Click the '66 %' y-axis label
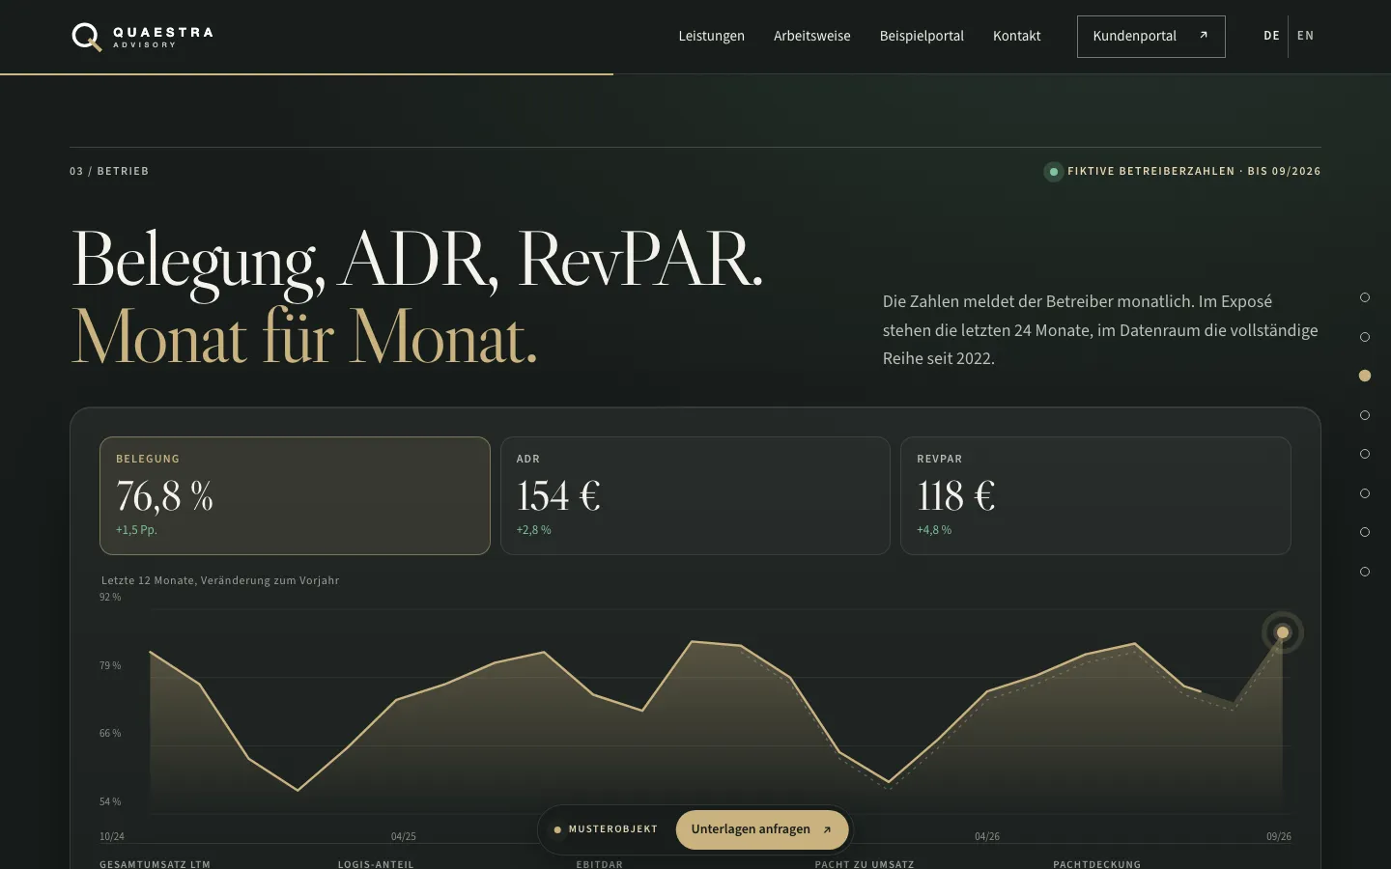Image resolution: width=1391 pixels, height=869 pixels. coord(110,734)
